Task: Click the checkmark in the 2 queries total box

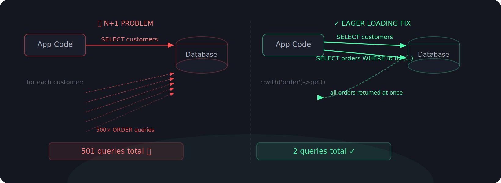Action: pos(352,151)
